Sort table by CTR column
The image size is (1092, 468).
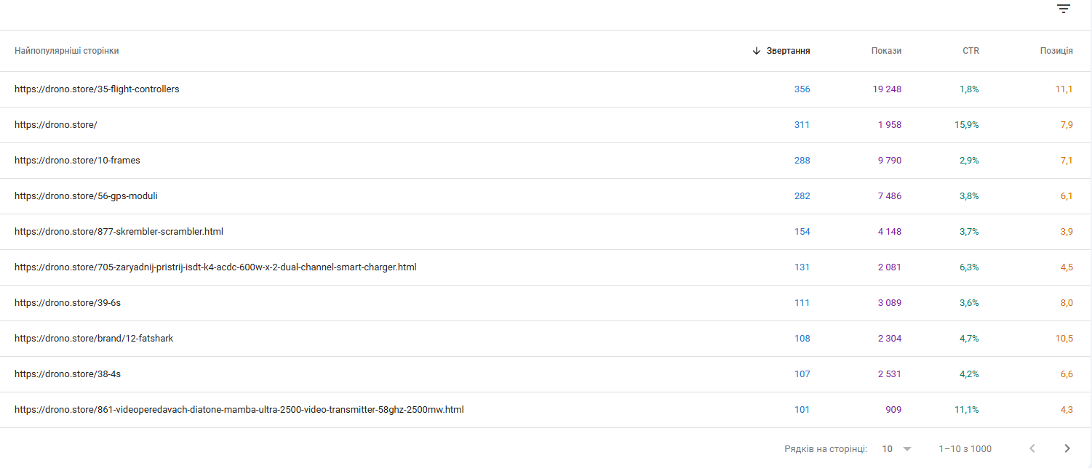(971, 51)
